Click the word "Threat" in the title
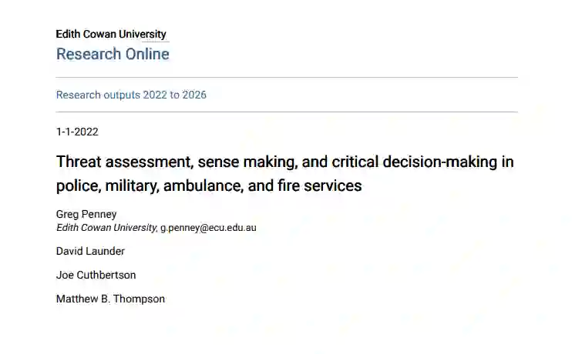The image size is (572, 354). [x=78, y=162]
